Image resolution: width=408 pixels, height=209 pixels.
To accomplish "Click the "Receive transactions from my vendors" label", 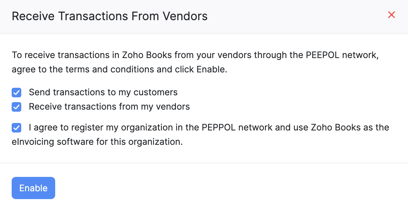I will [109, 107].
